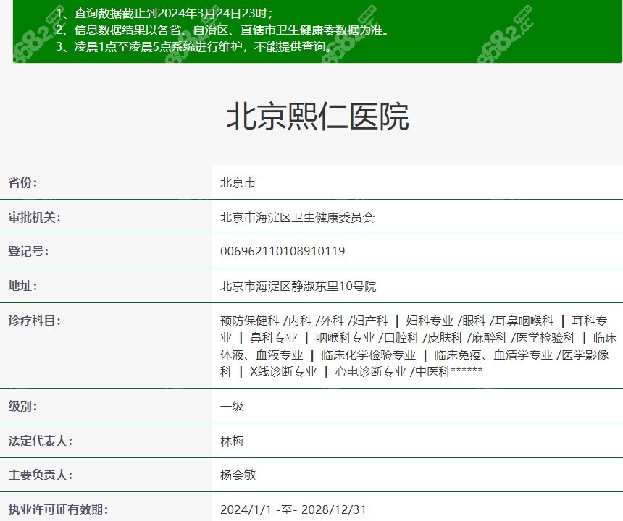623x521 pixels.
Task: Click legal representative name 林梅
Action: click(x=232, y=441)
